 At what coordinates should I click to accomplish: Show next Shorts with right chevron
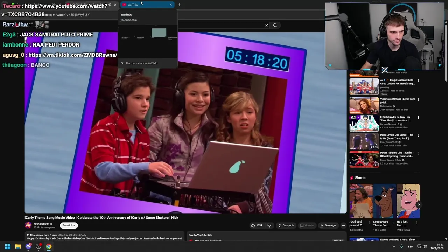click(x=419, y=205)
